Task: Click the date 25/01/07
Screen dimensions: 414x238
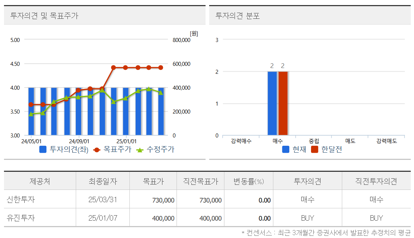Action: coord(103,218)
